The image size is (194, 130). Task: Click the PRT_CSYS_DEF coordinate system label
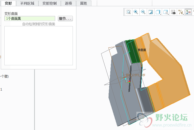[136, 75]
